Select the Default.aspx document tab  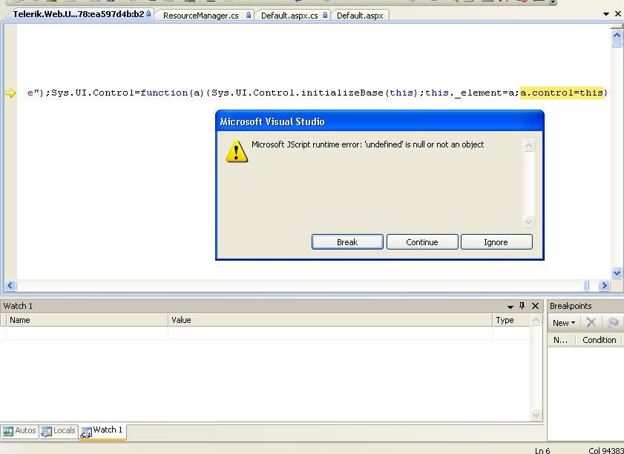[x=360, y=16]
